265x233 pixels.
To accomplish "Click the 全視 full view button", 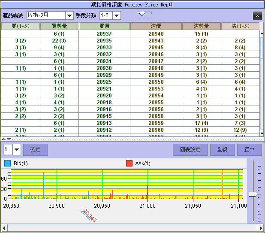I will coord(222,150).
